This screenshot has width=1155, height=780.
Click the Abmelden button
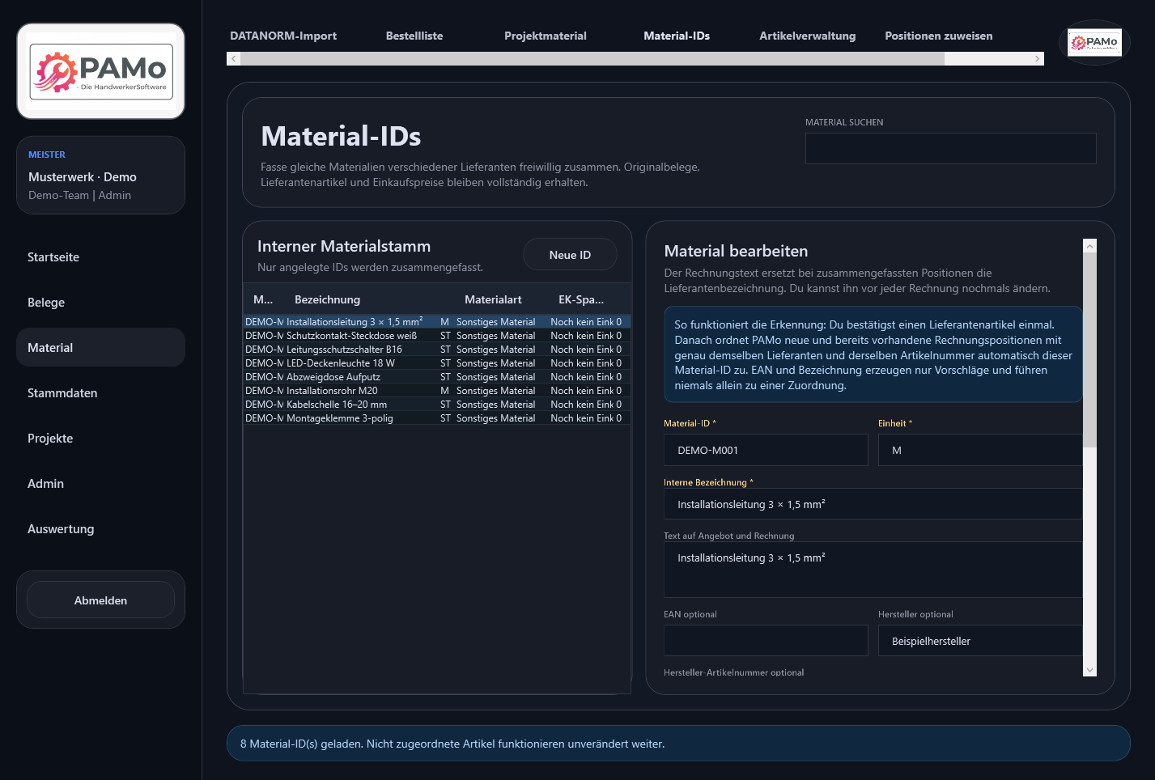100,600
